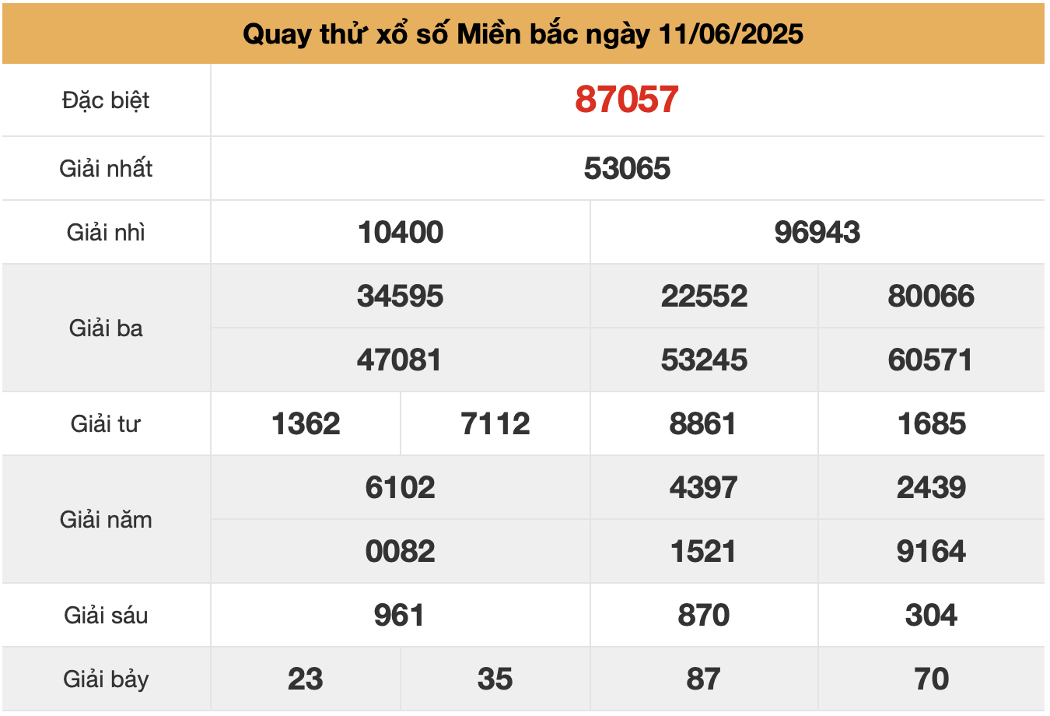Screen dimensions: 1050x716
Task: Click Giải tư number 1362
Action: [306, 423]
